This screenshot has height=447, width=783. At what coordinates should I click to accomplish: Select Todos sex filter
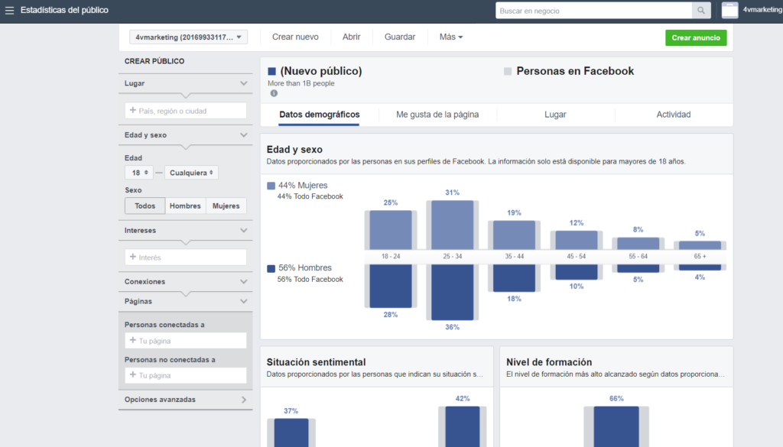point(145,206)
